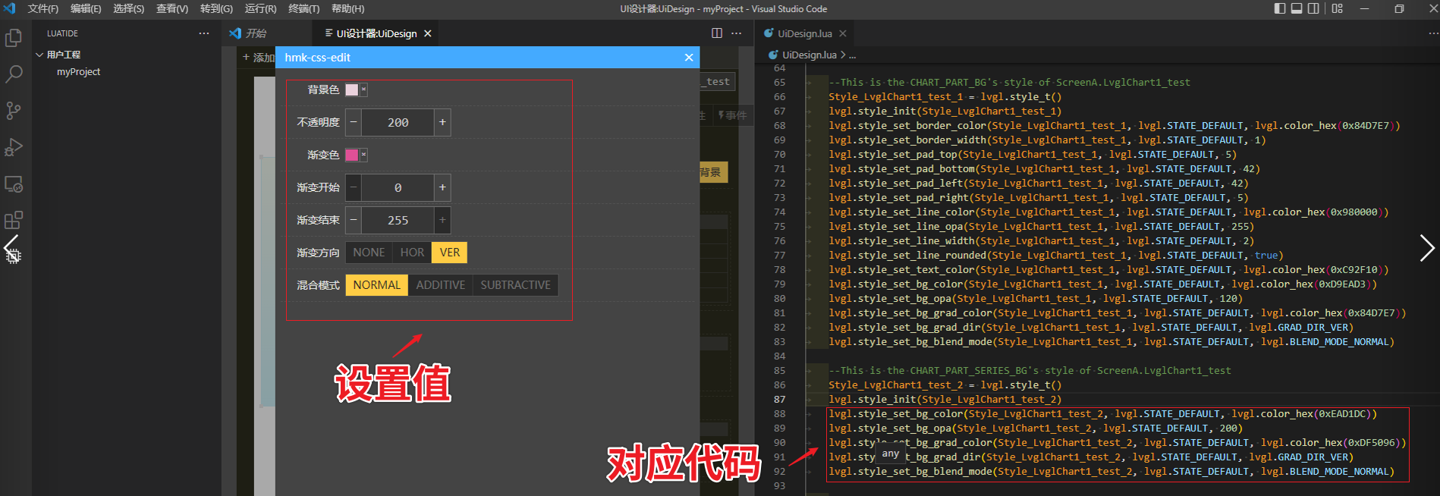Open the Remote Explorer icon
The image size is (1440, 496).
click(x=14, y=184)
